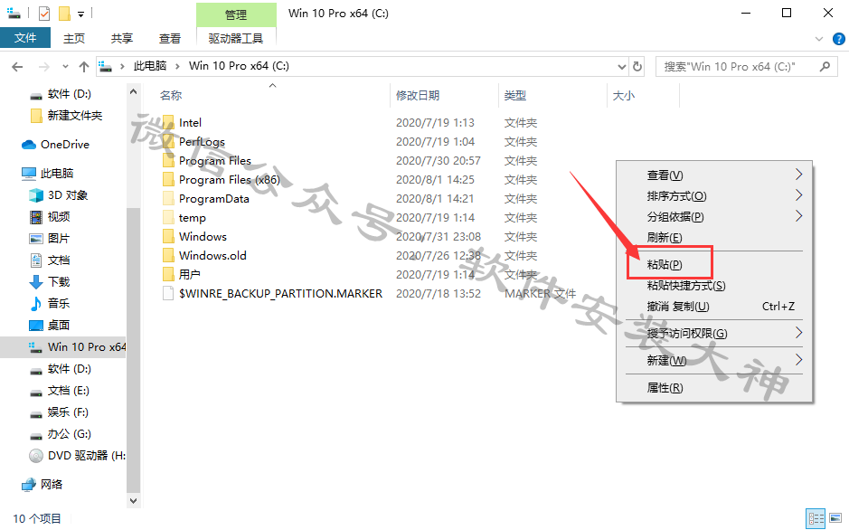Open 网络 in the navigation pane

(x=52, y=484)
